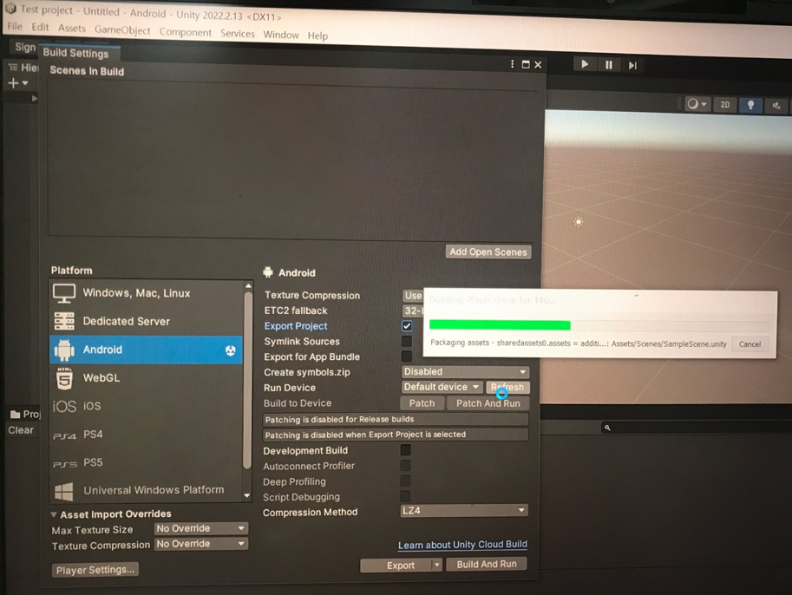Open Run Device Default device dropdown
792x595 pixels.
pos(442,387)
